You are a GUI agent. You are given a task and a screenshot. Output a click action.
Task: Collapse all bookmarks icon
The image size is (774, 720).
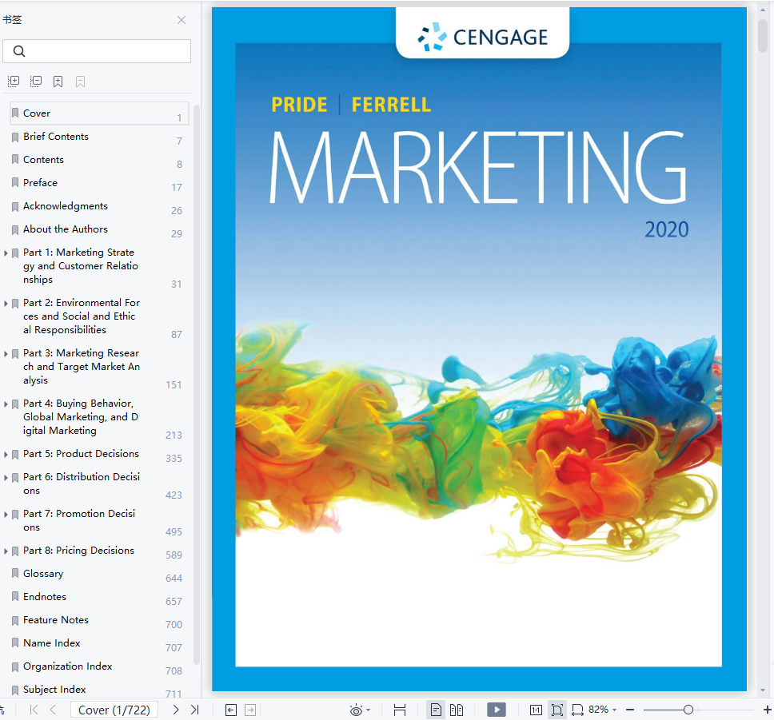point(35,82)
